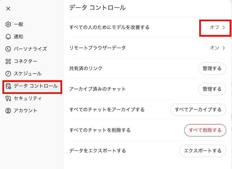This screenshot has height=169, width=232.
Task: Click the Data Controls database icon
Action: tap(9, 86)
